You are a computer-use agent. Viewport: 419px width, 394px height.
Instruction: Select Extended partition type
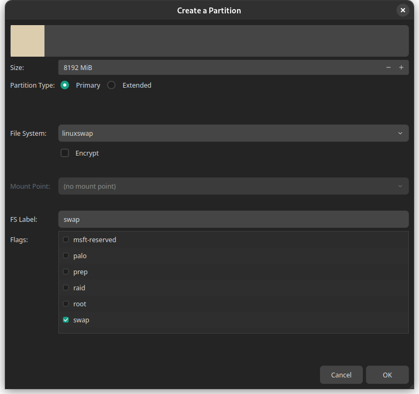coord(111,85)
